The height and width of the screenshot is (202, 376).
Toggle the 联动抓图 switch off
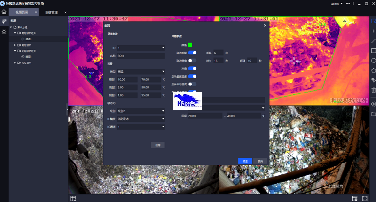[x=192, y=53]
